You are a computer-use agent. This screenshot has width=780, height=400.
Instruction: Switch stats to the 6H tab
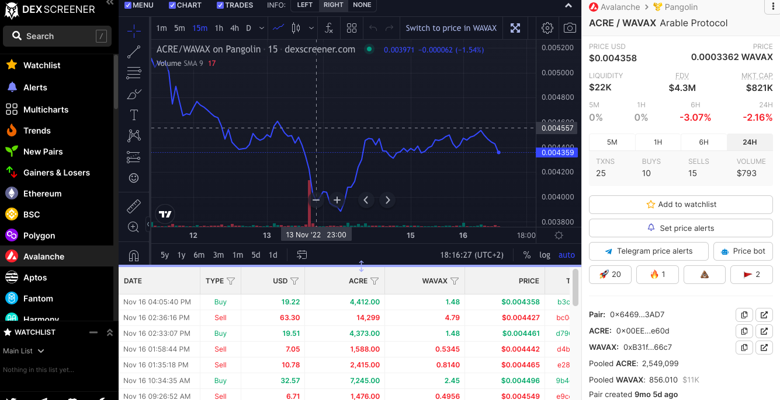click(703, 142)
